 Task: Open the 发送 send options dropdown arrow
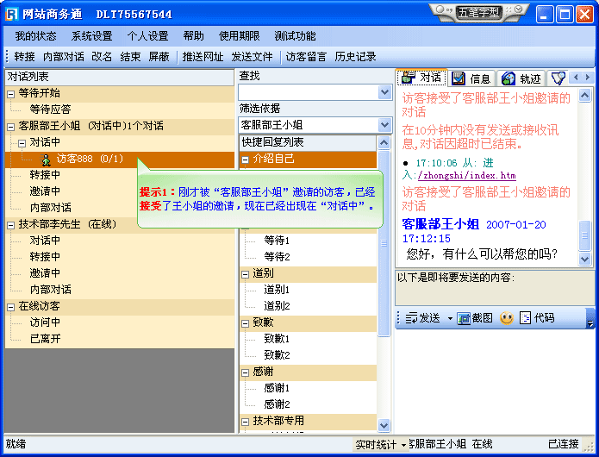coord(450,319)
